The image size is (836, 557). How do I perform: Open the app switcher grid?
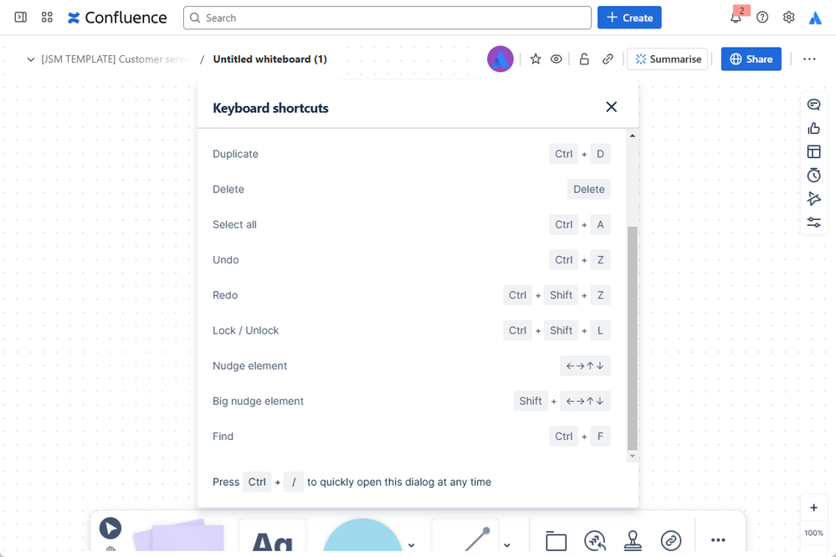[47, 18]
